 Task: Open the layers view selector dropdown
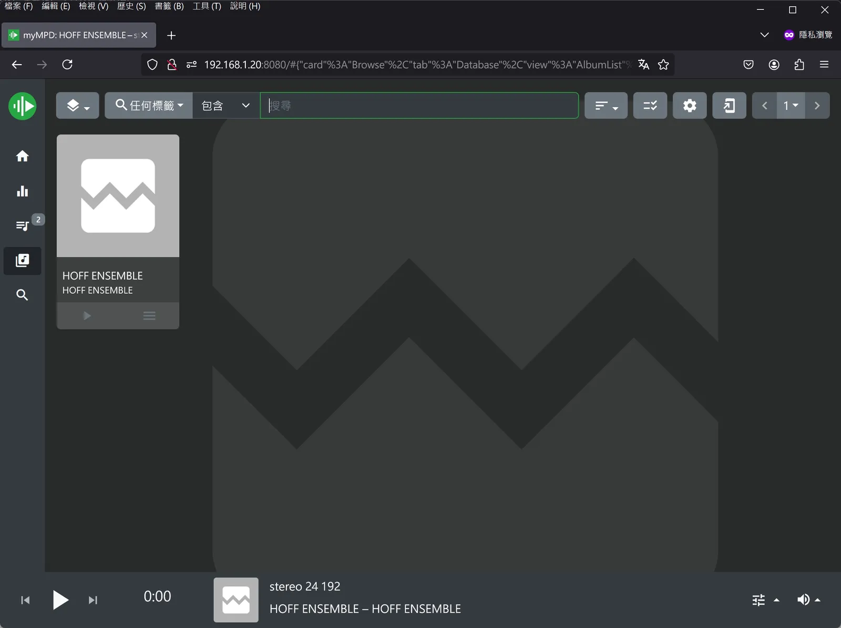click(x=78, y=106)
